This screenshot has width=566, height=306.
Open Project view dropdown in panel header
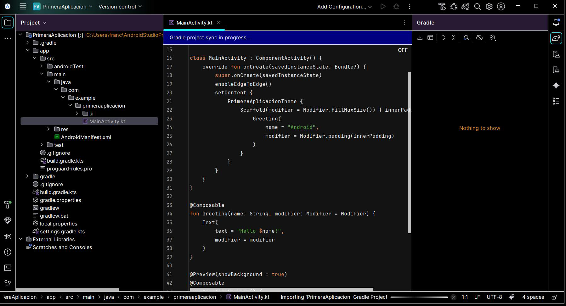coord(34,23)
